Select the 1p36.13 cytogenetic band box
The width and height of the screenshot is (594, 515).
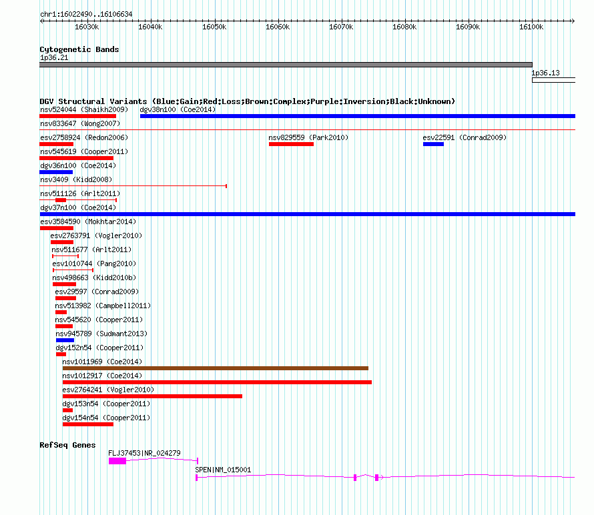554,80
